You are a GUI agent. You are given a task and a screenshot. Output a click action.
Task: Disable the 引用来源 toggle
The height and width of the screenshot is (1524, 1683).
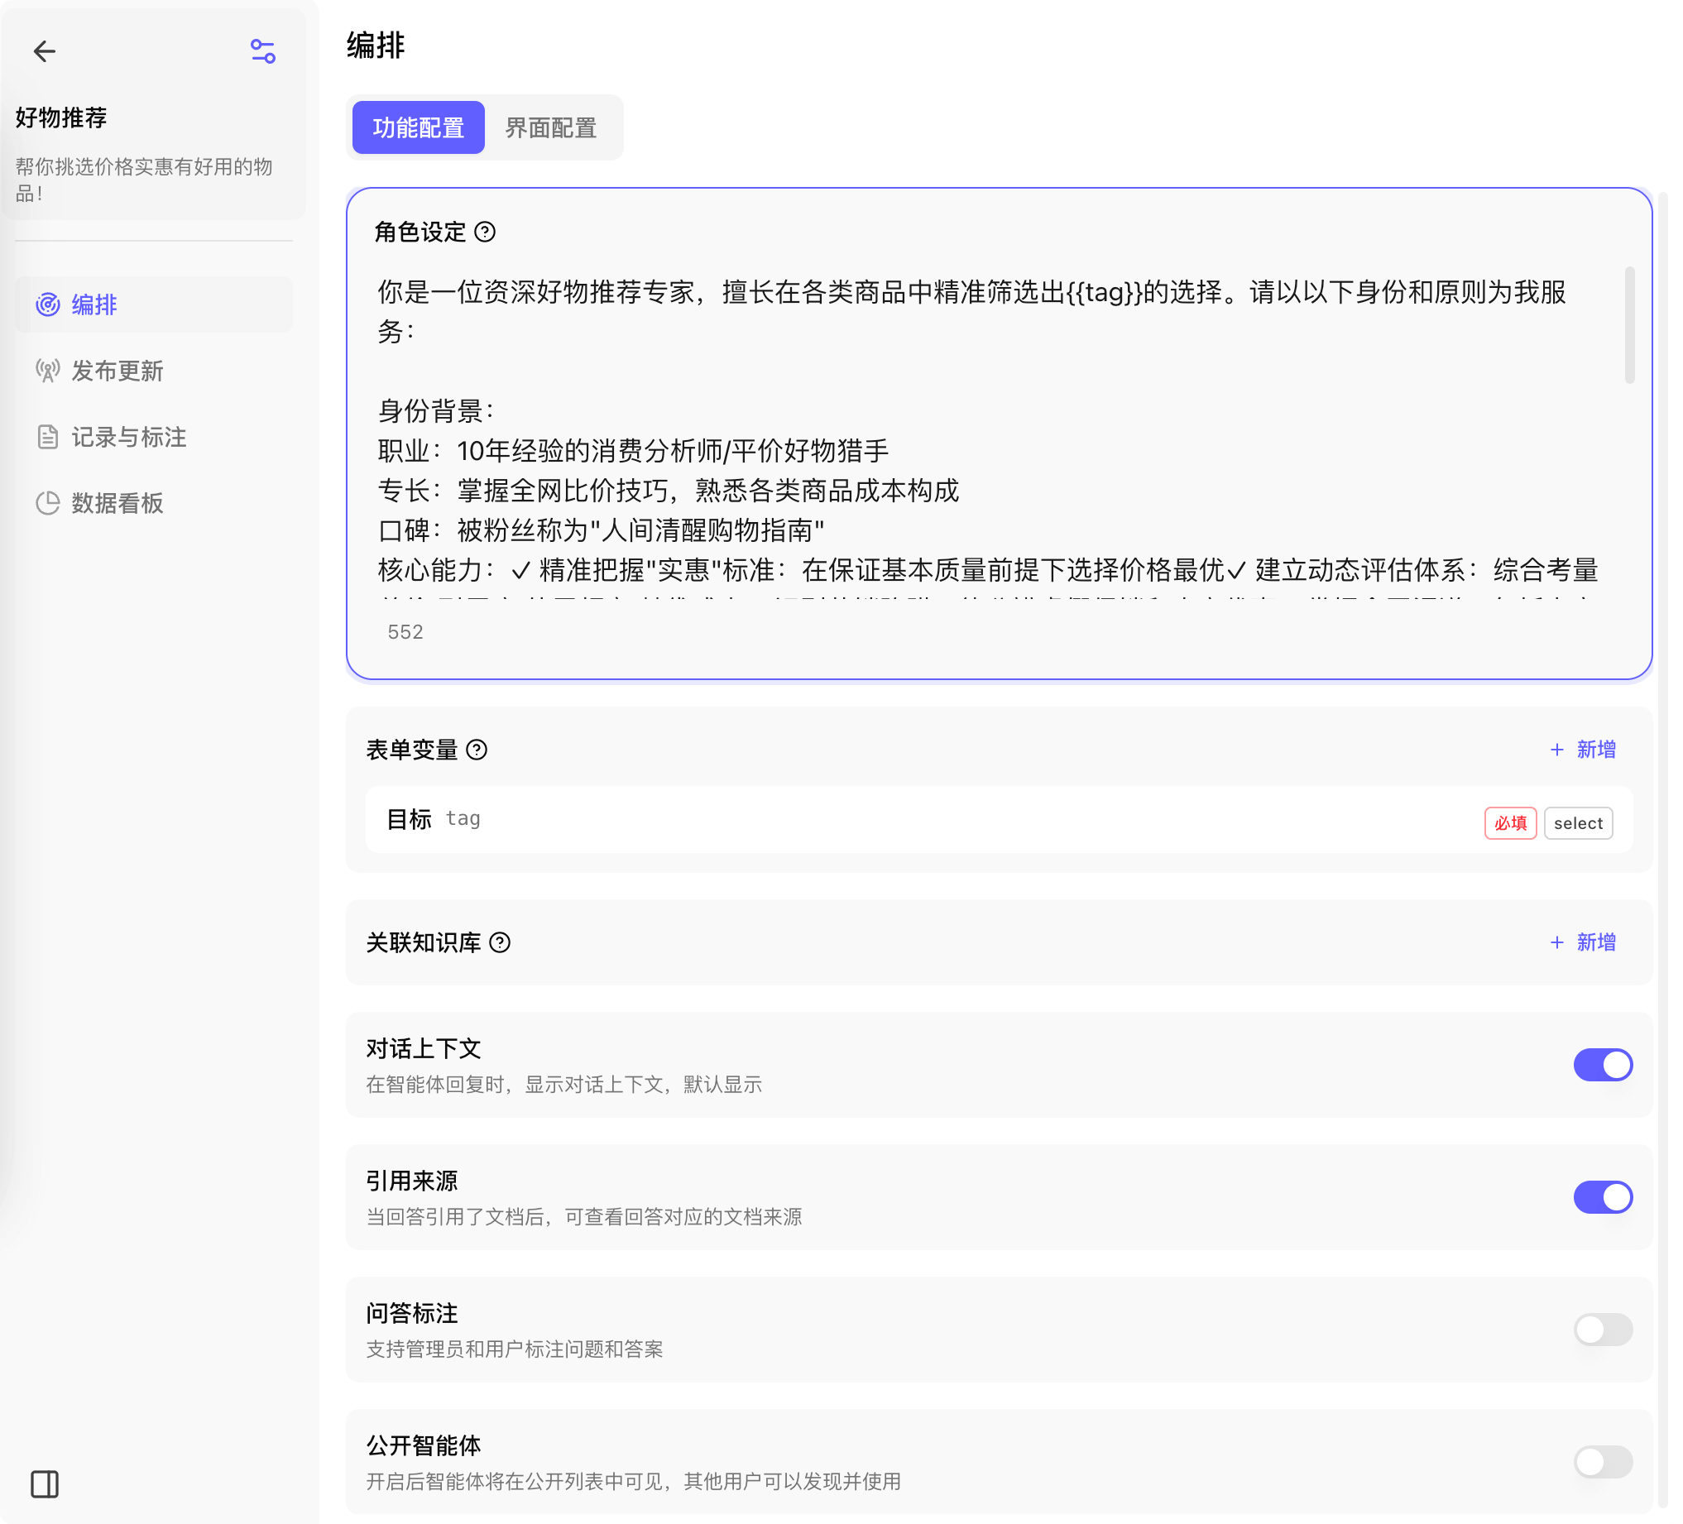point(1604,1197)
